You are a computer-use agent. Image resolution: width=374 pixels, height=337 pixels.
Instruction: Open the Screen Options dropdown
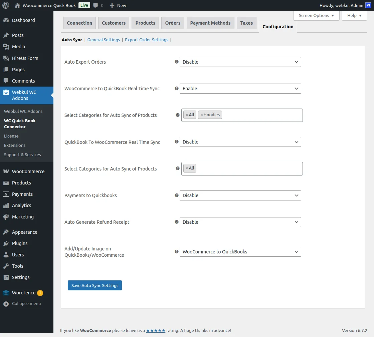(x=316, y=15)
